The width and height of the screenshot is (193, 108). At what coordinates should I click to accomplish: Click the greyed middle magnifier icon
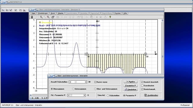[x=45, y=17]
